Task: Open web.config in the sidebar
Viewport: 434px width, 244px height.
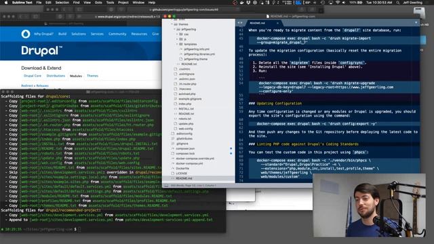Action: coord(185,129)
